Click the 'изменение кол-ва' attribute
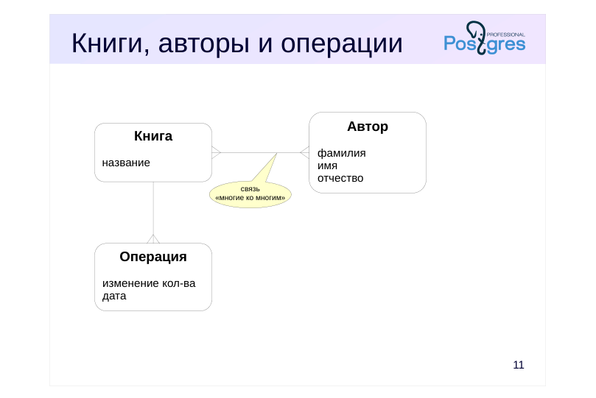Image resolution: width=596 pixels, height=398 pixels. pyautogui.click(x=149, y=283)
